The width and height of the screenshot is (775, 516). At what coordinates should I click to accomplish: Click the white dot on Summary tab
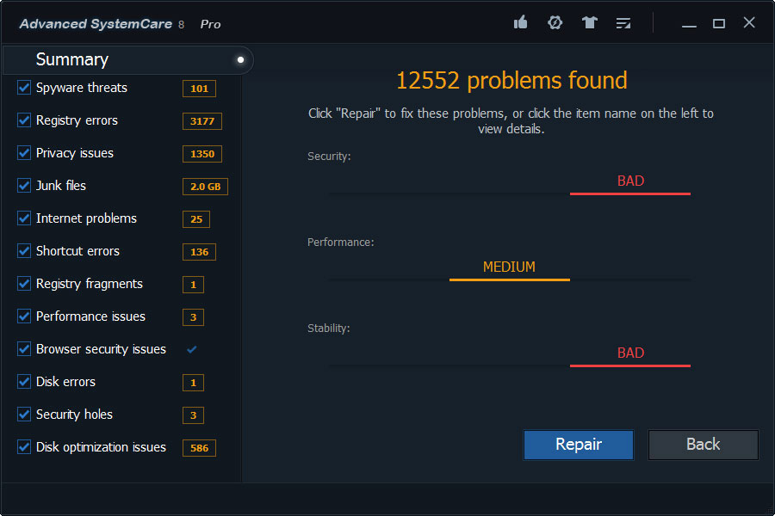pos(241,59)
